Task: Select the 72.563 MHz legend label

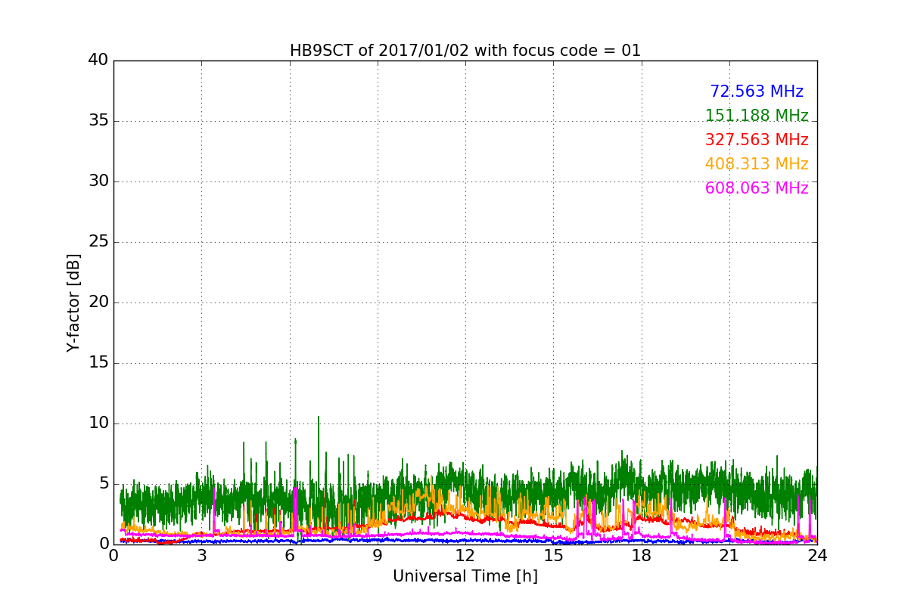Action: coord(757,92)
